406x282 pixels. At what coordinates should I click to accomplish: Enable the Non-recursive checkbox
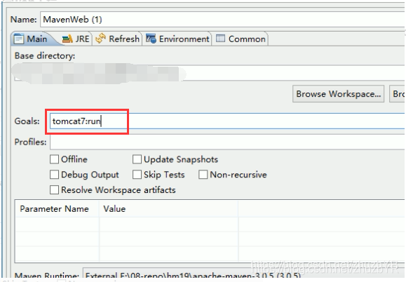pos(203,175)
